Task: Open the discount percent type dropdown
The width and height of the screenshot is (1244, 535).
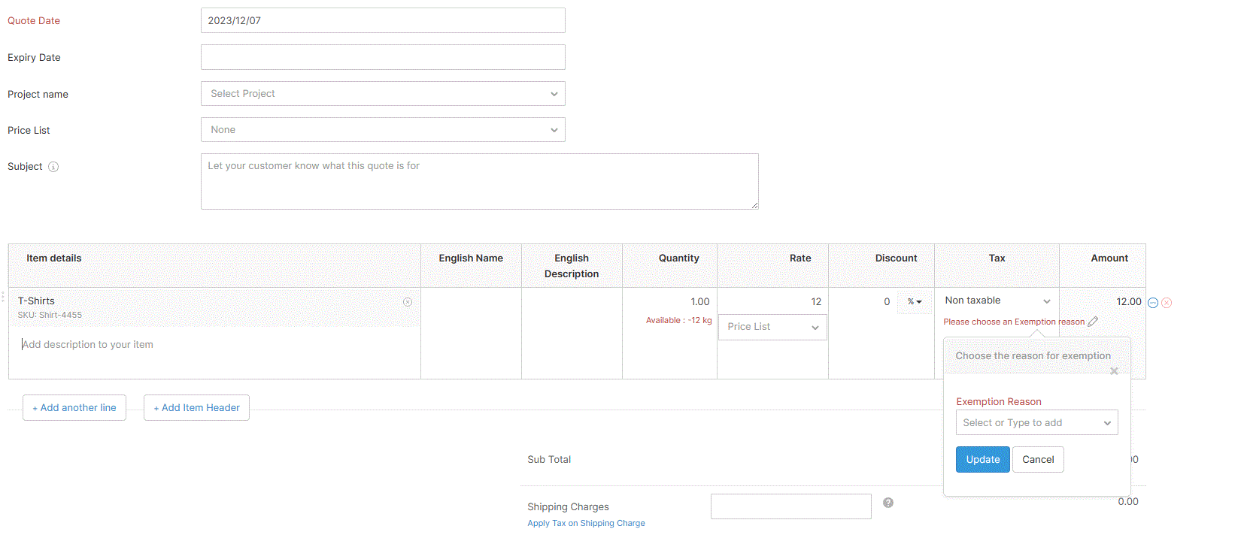Action: pyautogui.click(x=915, y=301)
